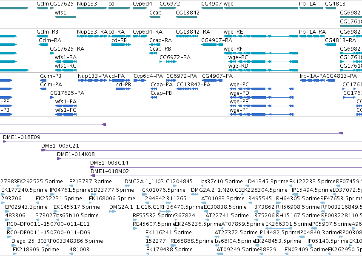The image size is (362, 256).
Task: Select the AT22741.5prime EST label
Action: 227,216
